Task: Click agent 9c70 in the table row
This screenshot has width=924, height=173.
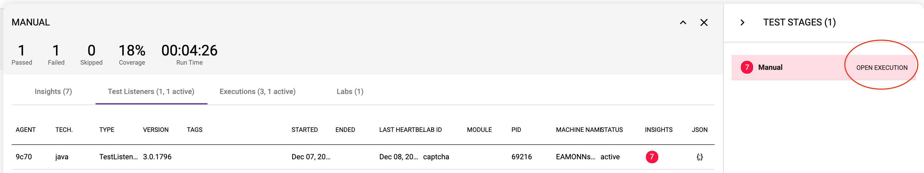Action: [x=24, y=157]
